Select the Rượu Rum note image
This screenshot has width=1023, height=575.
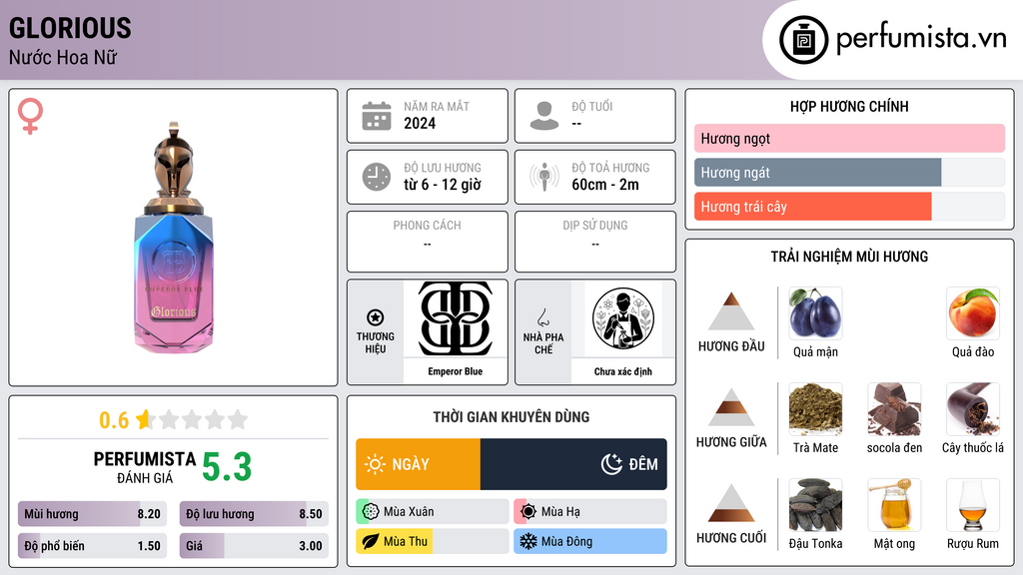[x=973, y=505]
